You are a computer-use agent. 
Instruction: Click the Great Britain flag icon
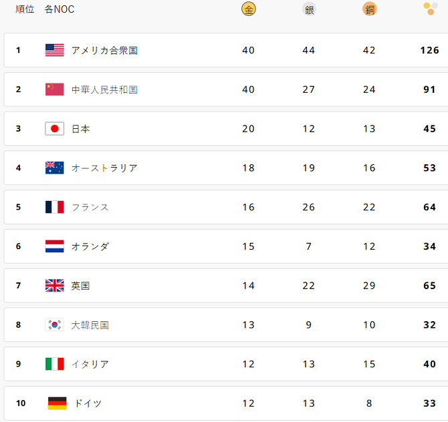click(x=54, y=286)
